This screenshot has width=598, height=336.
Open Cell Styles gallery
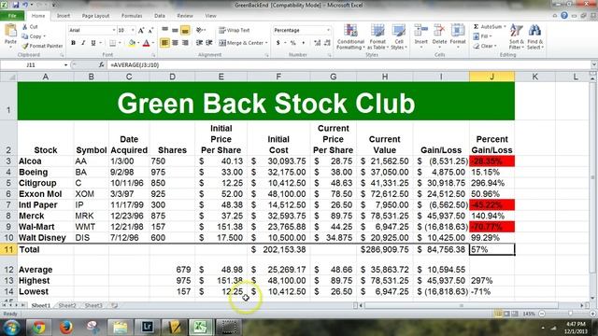pos(399,37)
